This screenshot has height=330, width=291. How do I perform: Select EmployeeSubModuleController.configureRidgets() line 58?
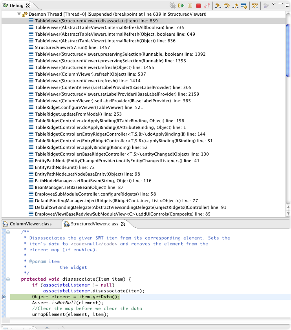click(x=95, y=194)
